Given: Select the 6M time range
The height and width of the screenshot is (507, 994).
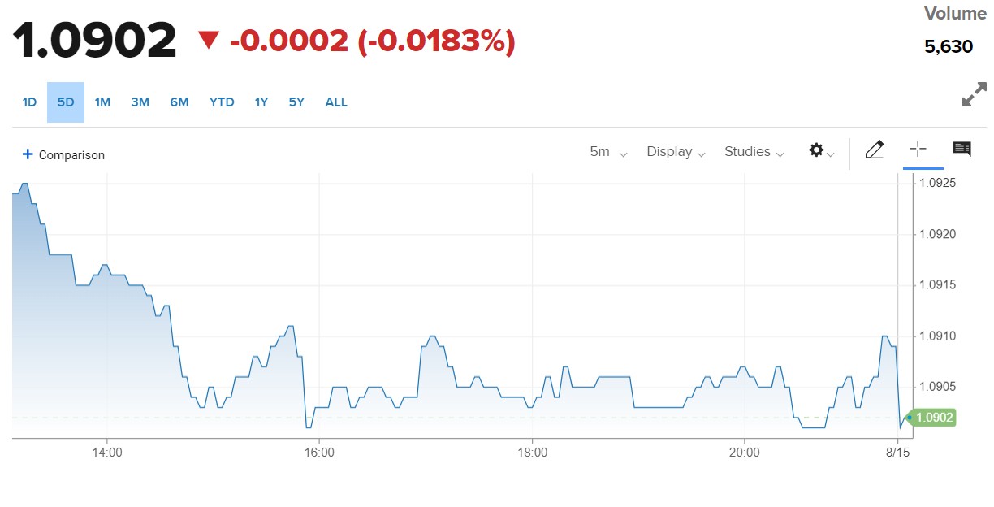Looking at the screenshot, I should (179, 102).
